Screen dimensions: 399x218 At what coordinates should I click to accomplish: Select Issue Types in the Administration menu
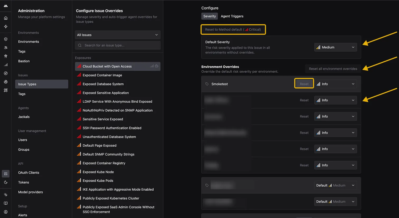(42, 84)
